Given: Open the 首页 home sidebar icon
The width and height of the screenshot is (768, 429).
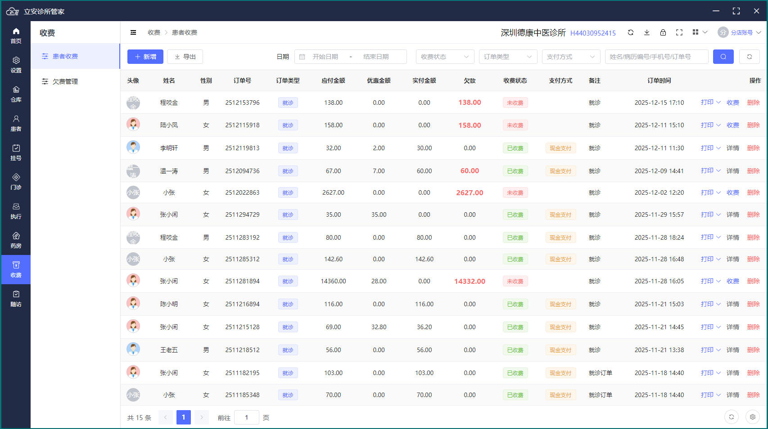Looking at the screenshot, I should [16, 36].
